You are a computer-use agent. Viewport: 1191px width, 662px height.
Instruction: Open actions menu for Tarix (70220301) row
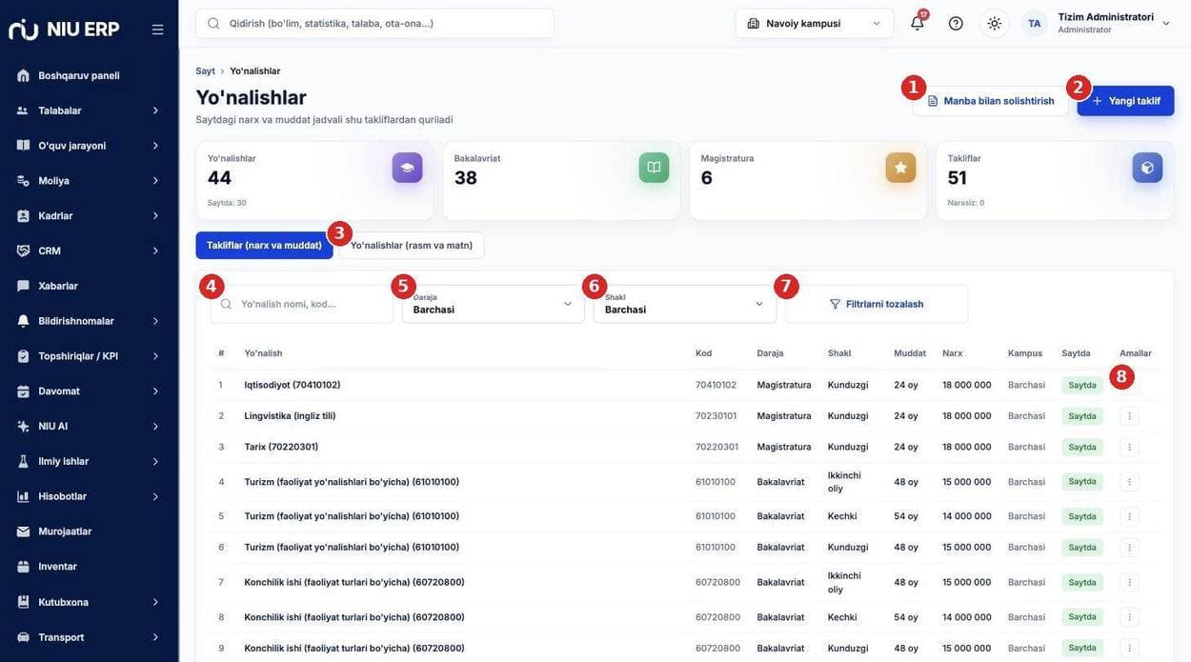pyautogui.click(x=1129, y=447)
